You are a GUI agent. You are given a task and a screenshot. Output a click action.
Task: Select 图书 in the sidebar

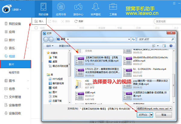point(10,81)
